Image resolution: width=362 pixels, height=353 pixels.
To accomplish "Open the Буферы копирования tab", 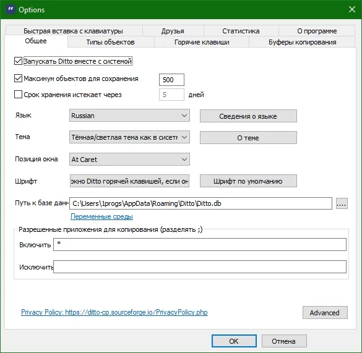I will 302,42.
